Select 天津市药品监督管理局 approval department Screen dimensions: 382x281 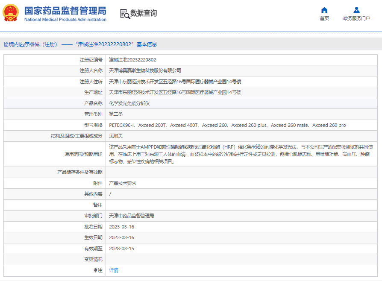132,216
